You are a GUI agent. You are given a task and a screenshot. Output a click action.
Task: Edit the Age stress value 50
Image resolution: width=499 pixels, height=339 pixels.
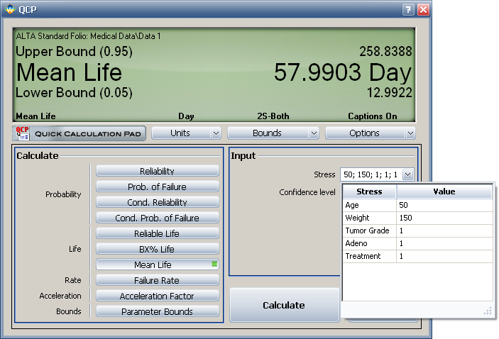point(444,205)
